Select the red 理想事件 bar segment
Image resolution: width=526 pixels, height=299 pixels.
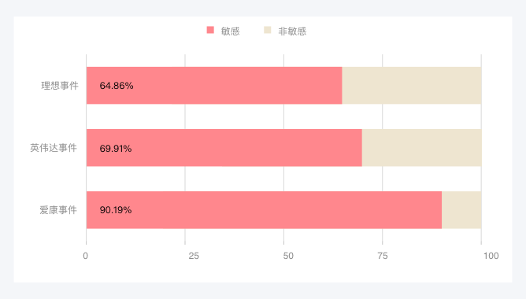(x=214, y=86)
